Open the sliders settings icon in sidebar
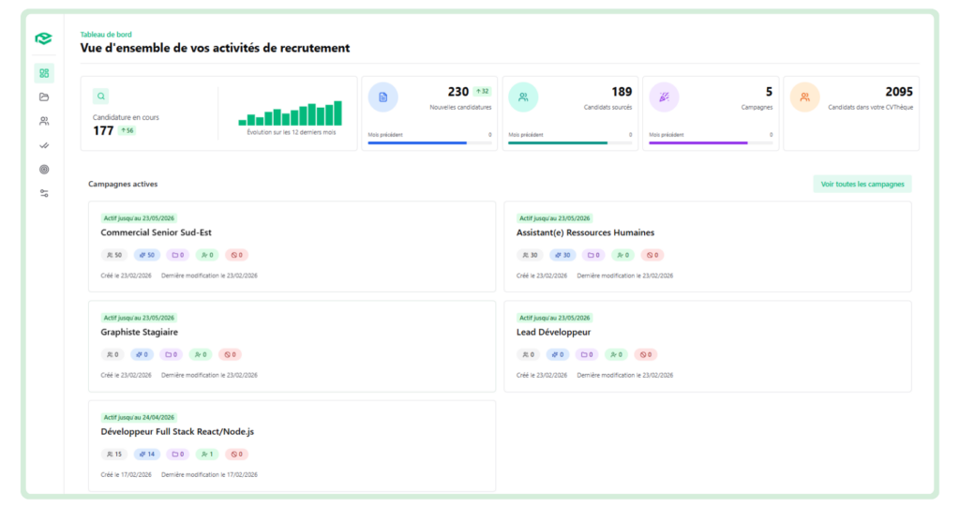 tap(44, 193)
